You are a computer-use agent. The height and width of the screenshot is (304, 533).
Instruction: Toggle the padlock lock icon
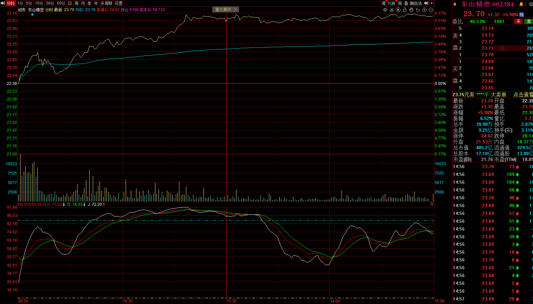(405, 10)
